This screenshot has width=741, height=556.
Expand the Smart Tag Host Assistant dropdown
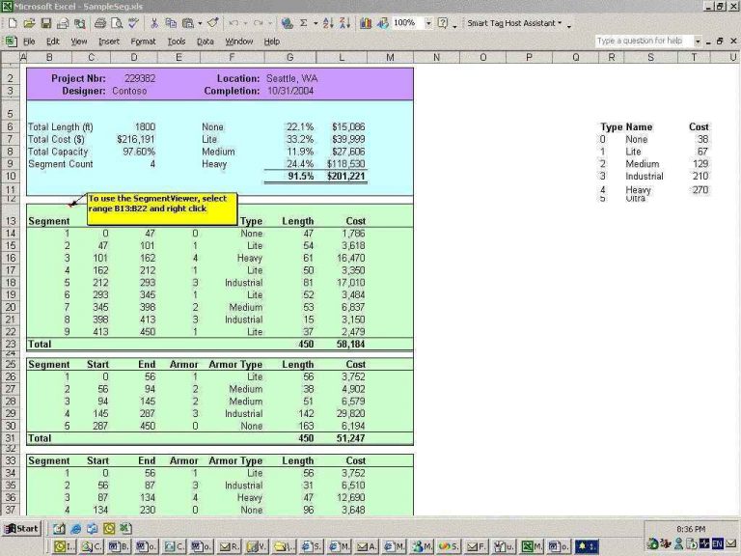point(560,22)
